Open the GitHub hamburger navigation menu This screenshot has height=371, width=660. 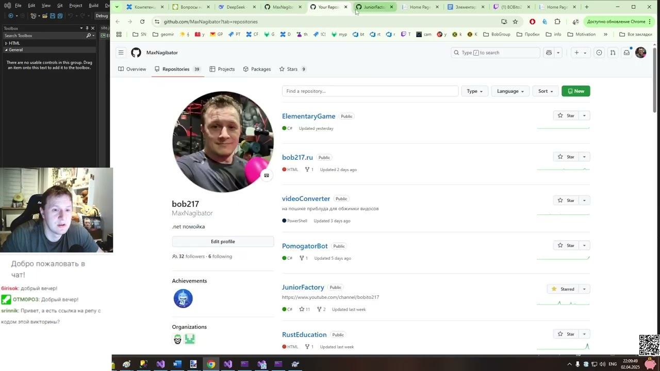pyautogui.click(x=121, y=53)
